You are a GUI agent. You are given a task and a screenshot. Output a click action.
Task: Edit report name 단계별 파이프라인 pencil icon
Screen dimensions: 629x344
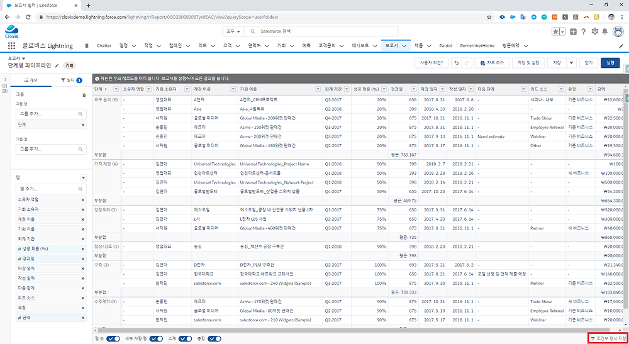(x=57, y=65)
